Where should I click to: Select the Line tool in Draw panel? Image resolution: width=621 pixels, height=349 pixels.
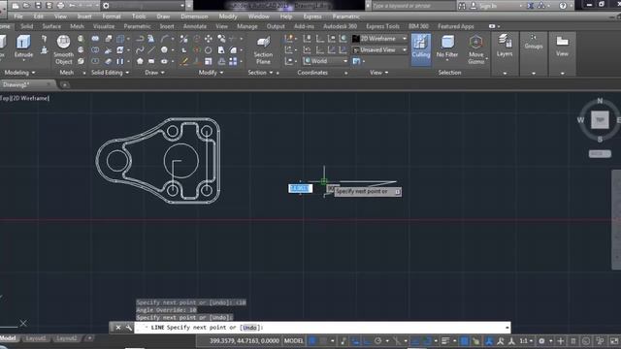[x=151, y=49]
